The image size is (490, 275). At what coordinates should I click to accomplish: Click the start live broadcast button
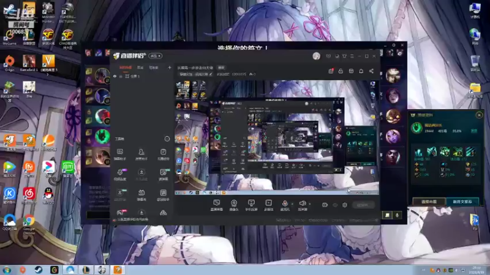pyautogui.click(x=363, y=205)
